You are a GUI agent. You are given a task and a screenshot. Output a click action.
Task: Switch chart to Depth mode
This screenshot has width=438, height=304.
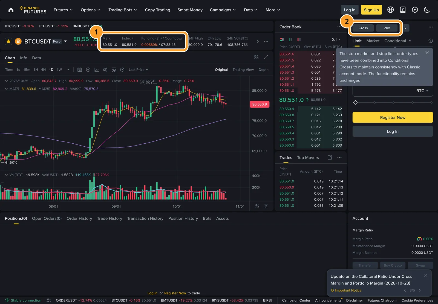pyautogui.click(x=263, y=70)
